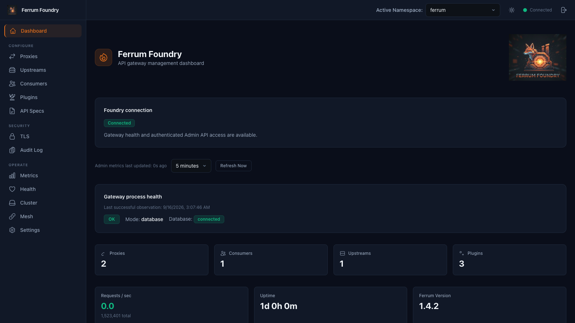The width and height of the screenshot is (575, 323).
Task: Open Plugins via its sidebar icon
Action: tap(12, 97)
